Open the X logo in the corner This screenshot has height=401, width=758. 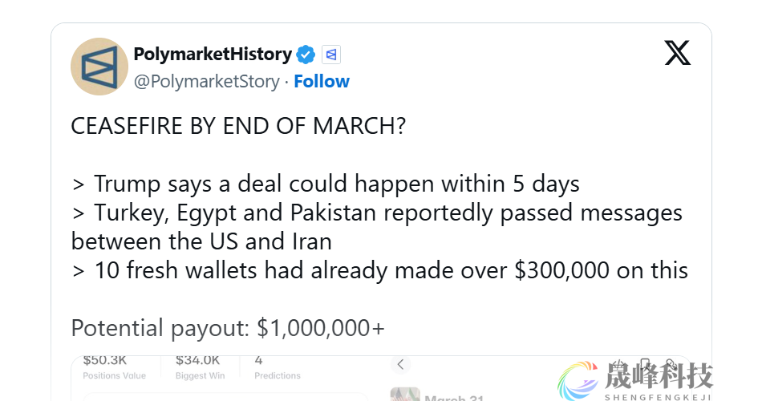pyautogui.click(x=677, y=53)
